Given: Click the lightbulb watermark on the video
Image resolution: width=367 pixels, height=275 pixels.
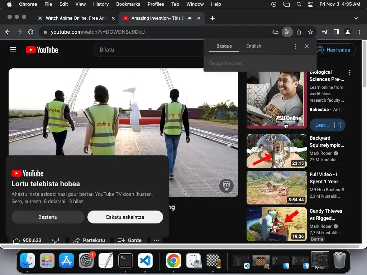Looking at the screenshot, I should pos(227,185).
